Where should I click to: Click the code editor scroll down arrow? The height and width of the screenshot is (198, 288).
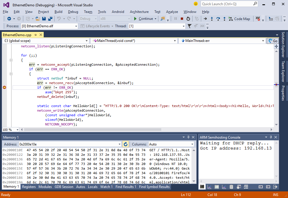point(276,125)
